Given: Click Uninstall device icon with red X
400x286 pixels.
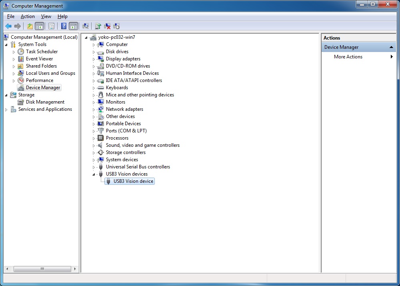Looking at the screenshot, I should pyautogui.click(x=107, y=26).
